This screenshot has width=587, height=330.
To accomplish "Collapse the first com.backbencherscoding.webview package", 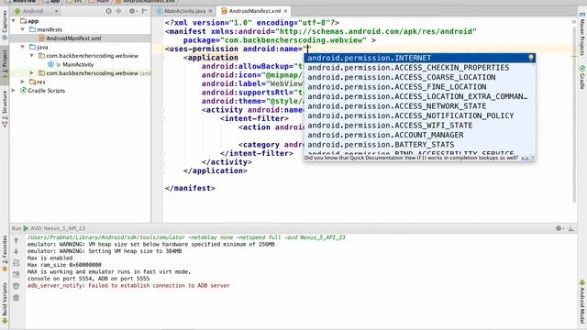I will [x=32, y=56].
